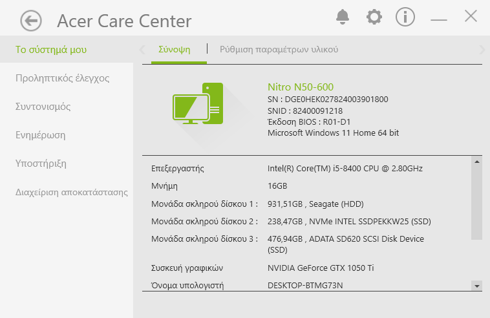The height and width of the screenshot is (318, 490).
Task: Open the Ρύθμιση παραμέτρων υλικού tab
Action: (x=279, y=49)
